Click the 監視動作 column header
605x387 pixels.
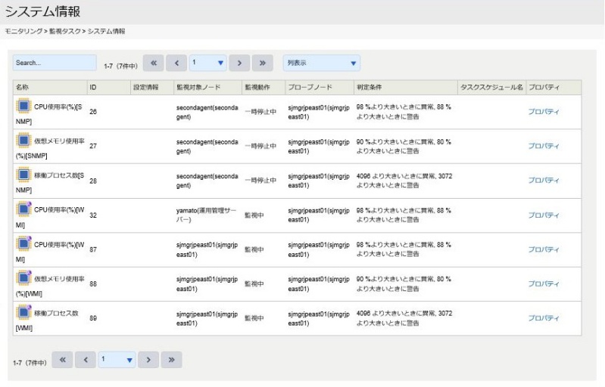(264, 88)
